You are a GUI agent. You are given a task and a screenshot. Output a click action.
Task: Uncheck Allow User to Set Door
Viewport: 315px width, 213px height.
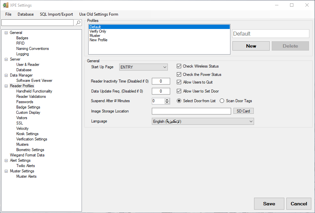(x=179, y=91)
